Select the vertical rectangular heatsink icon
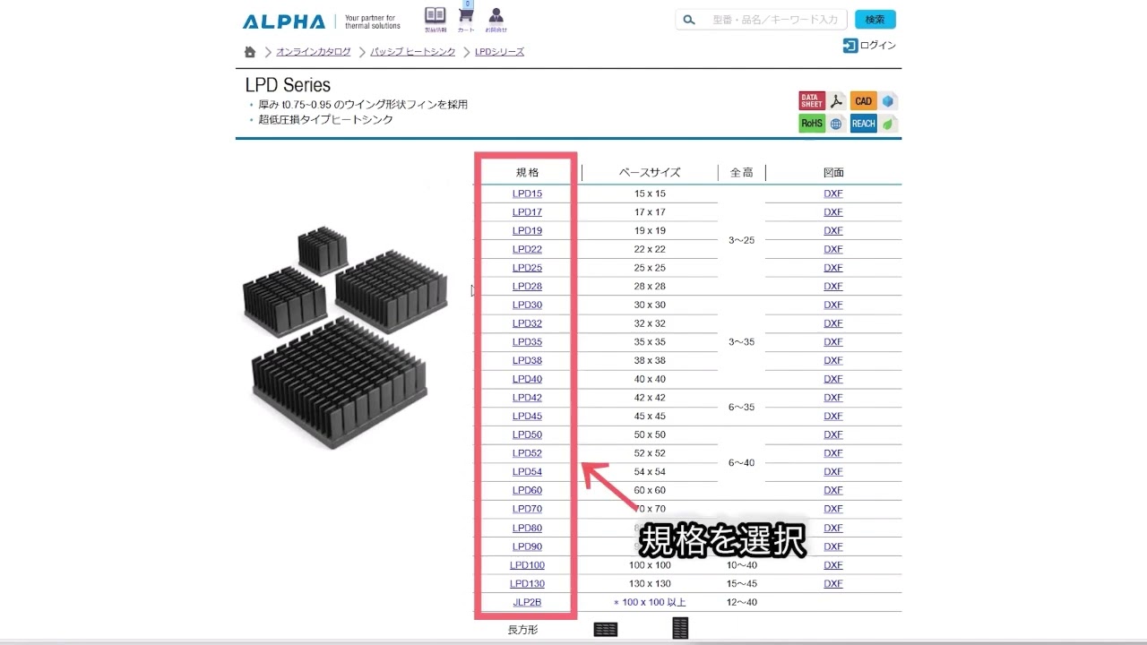The image size is (1147, 645). tap(680, 628)
